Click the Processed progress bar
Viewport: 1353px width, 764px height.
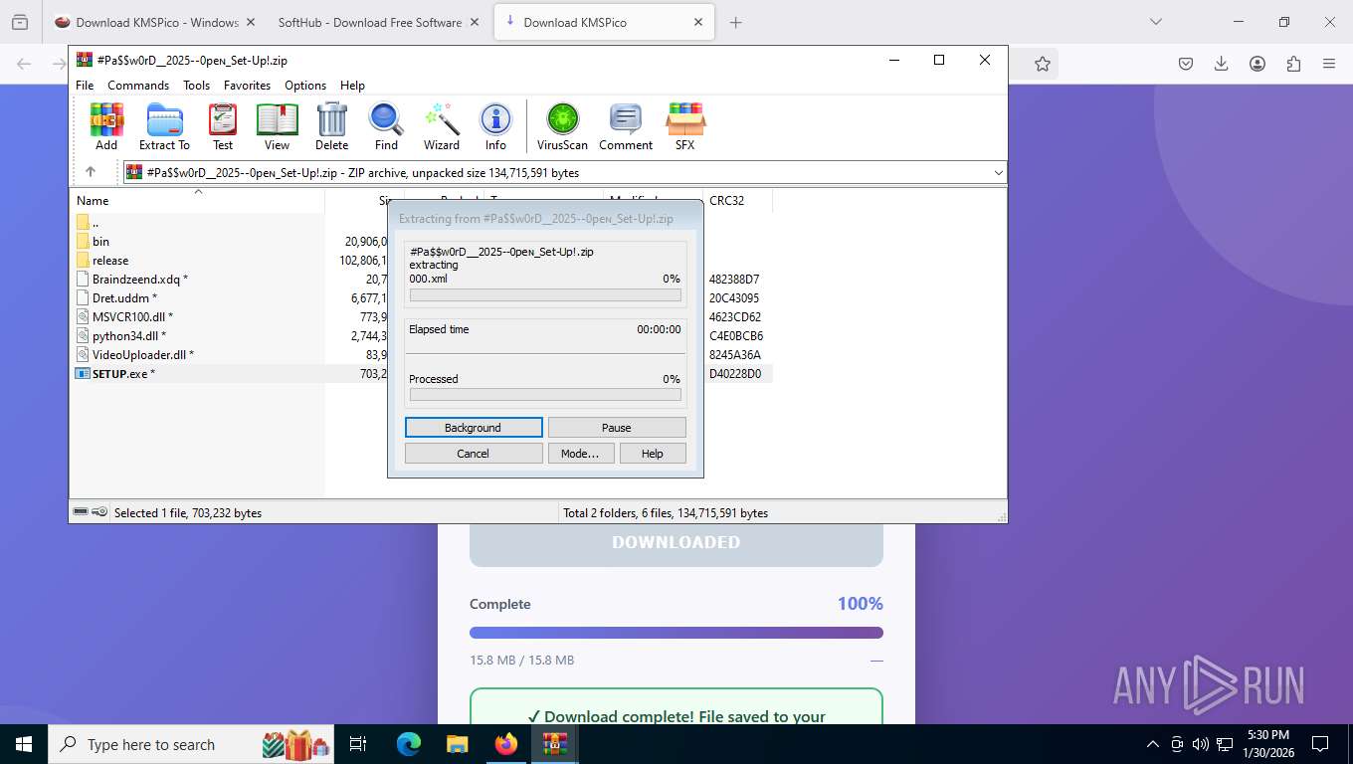point(545,395)
